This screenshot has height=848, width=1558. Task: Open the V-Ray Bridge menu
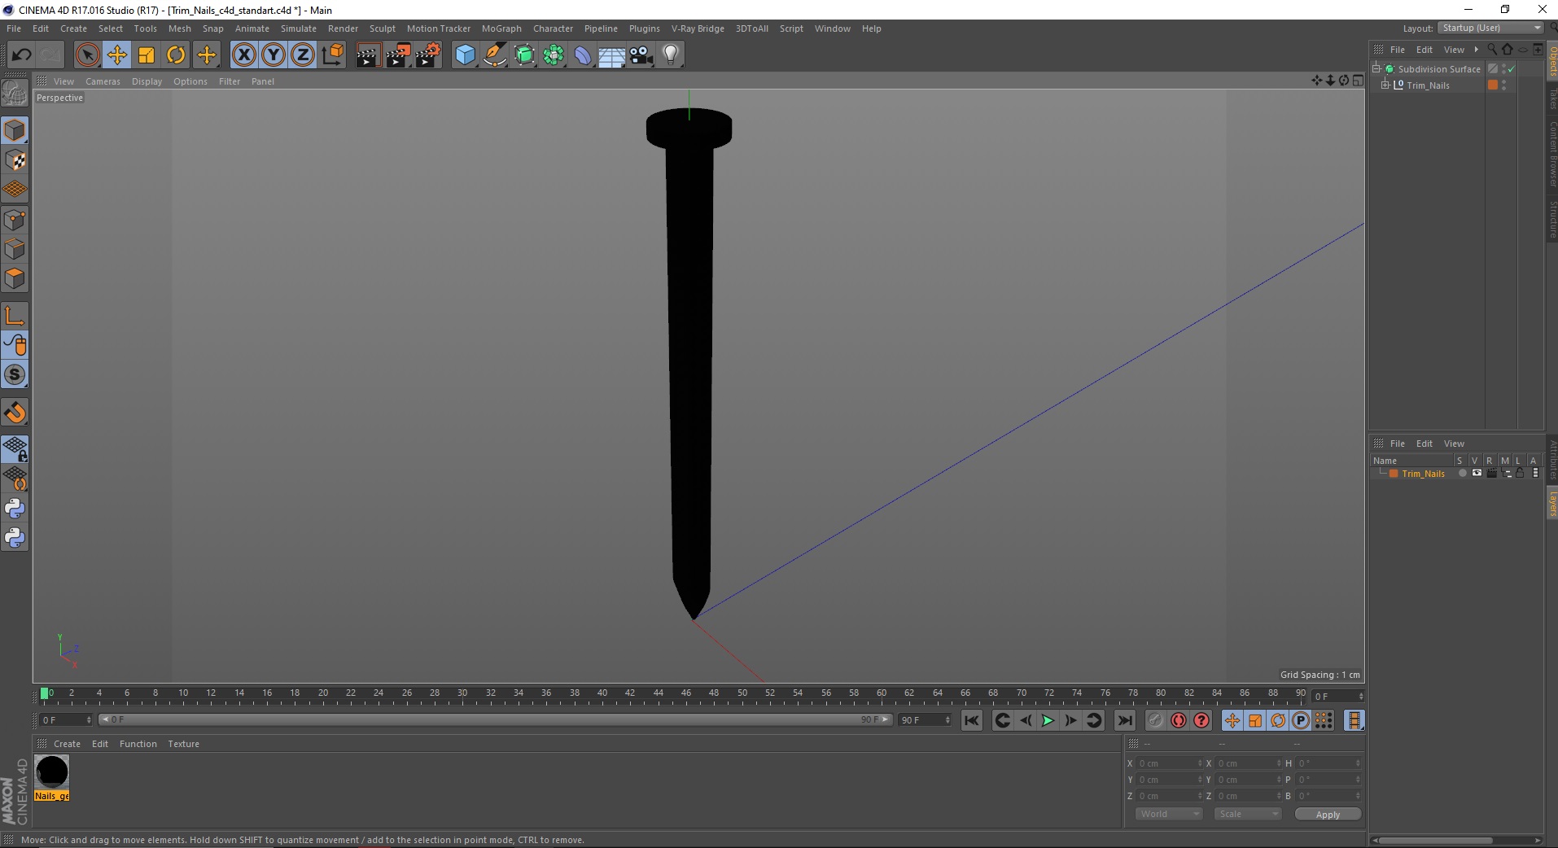click(698, 28)
